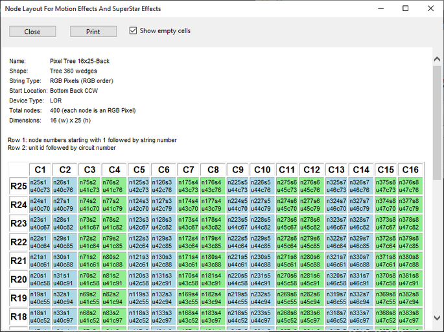The width and height of the screenshot is (444, 332).
Task: Click column header C15
Action: [386, 170]
